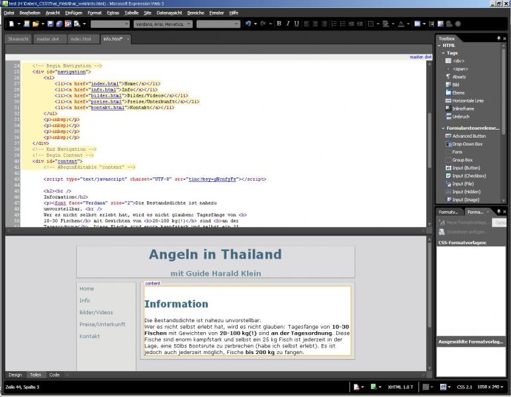511x397 pixels.
Task: Open the Format menu
Action: (x=95, y=13)
